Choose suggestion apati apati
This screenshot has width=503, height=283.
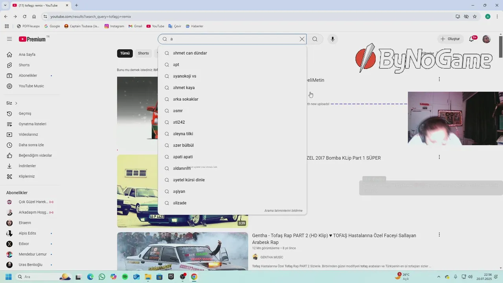click(x=232, y=157)
